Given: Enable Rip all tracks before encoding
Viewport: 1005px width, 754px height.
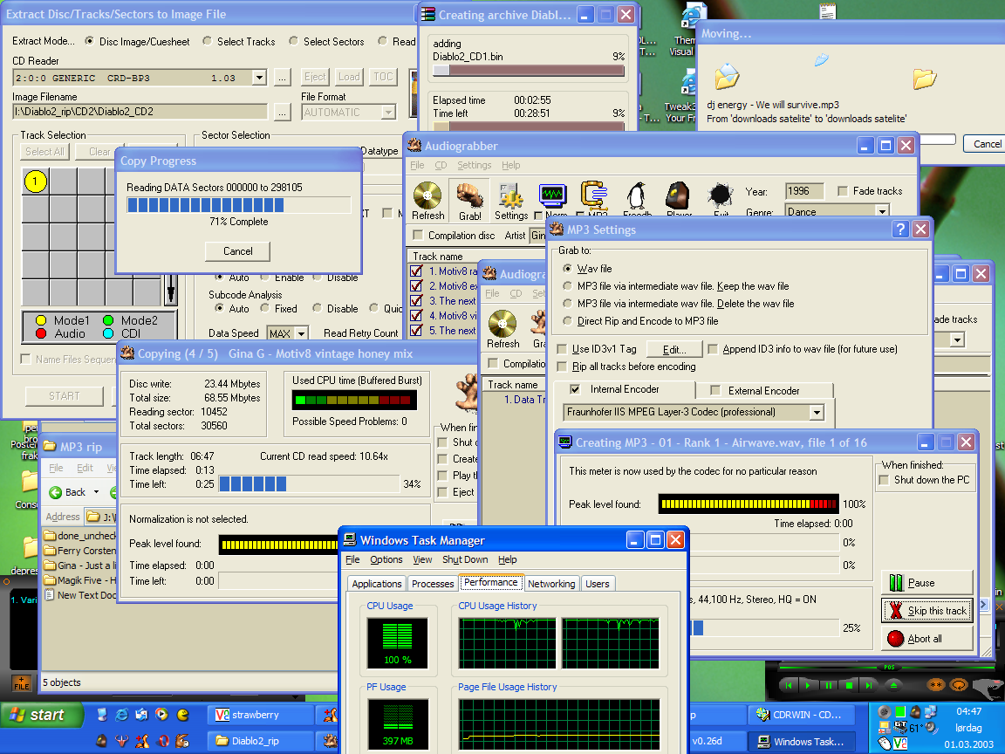Looking at the screenshot, I should tap(562, 367).
